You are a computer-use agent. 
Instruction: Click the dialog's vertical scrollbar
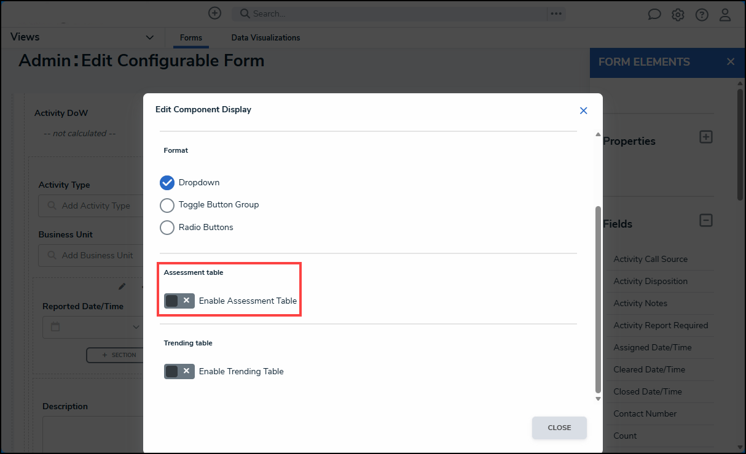598,299
